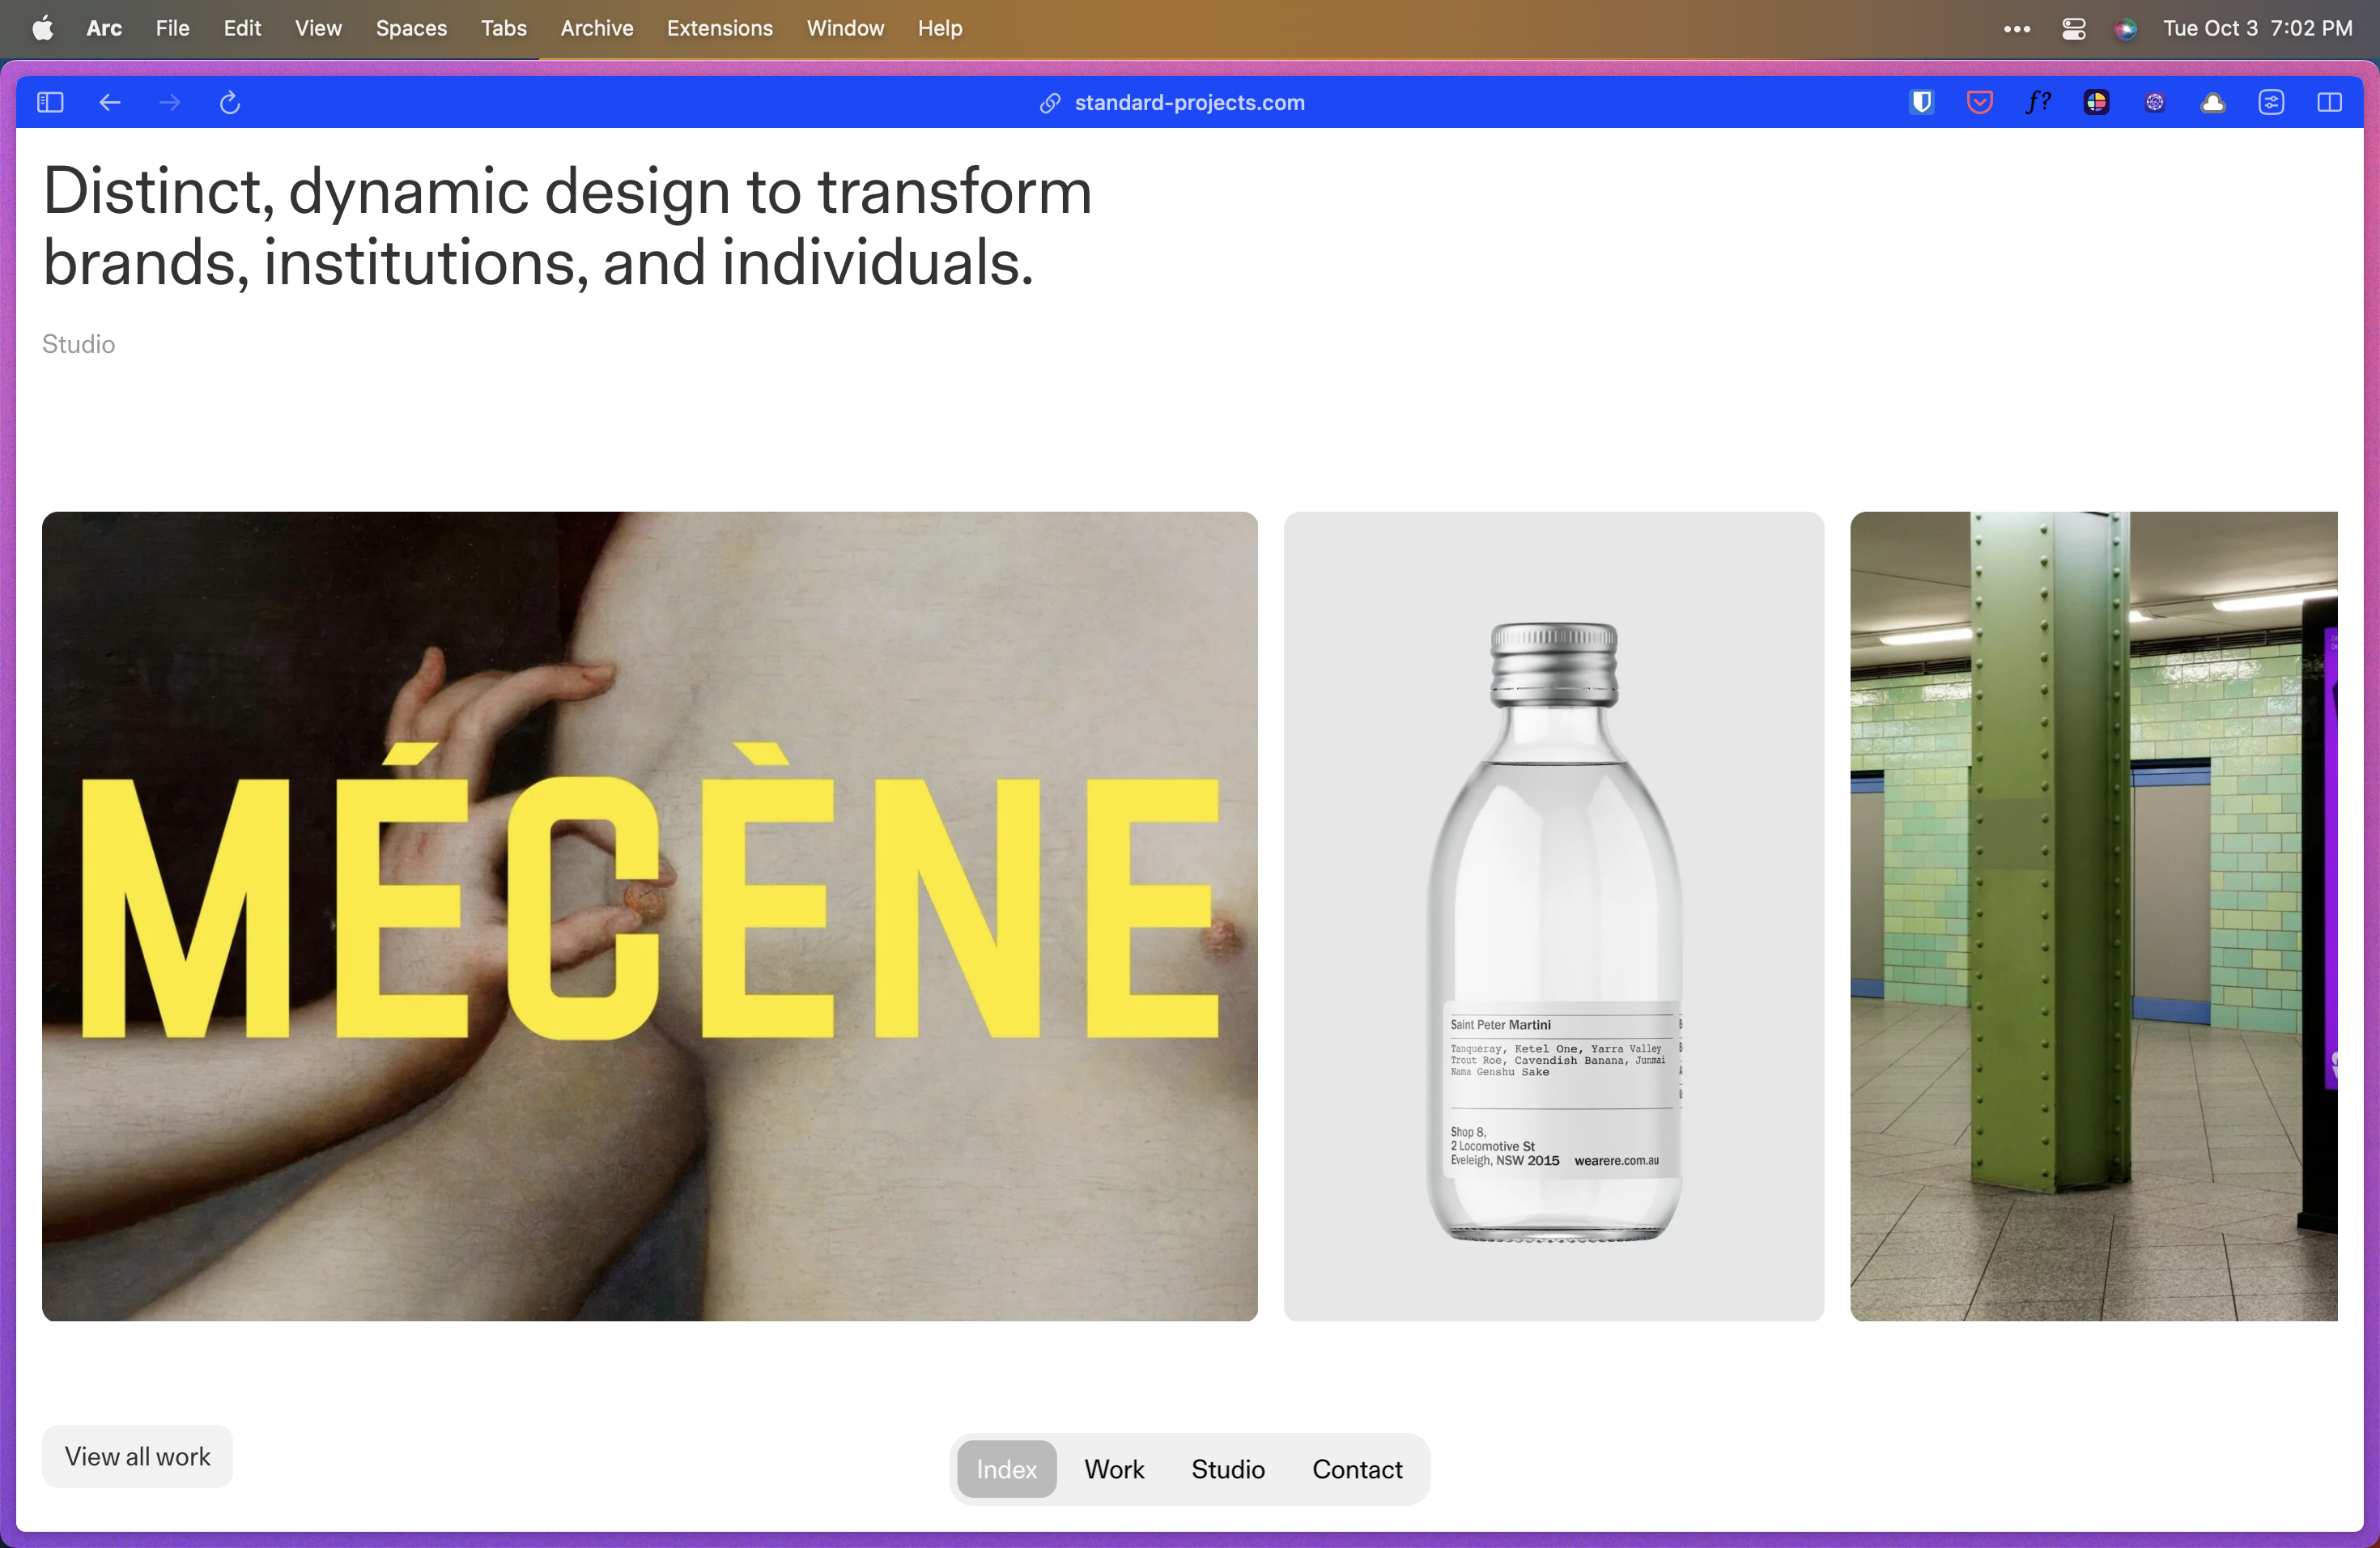Click the cloud extension icon
This screenshot has height=1548, width=2380.
click(x=2212, y=102)
